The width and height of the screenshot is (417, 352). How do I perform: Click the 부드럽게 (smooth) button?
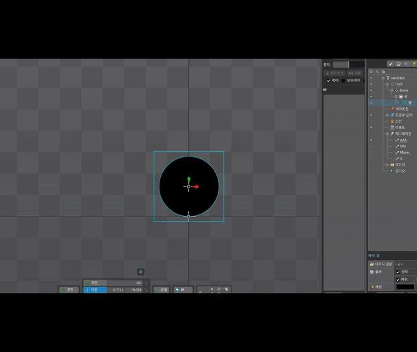(334, 73)
